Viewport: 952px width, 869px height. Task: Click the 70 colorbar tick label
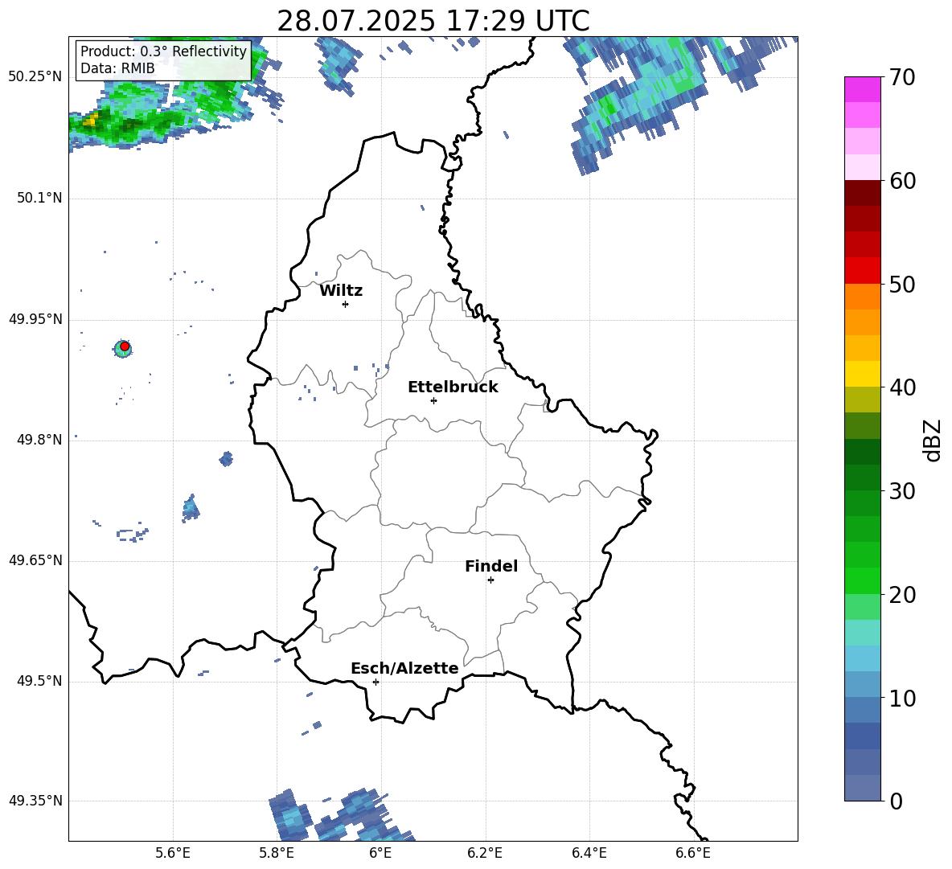[902, 77]
